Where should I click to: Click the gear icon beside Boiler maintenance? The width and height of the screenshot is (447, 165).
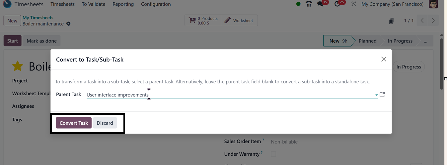(68, 24)
